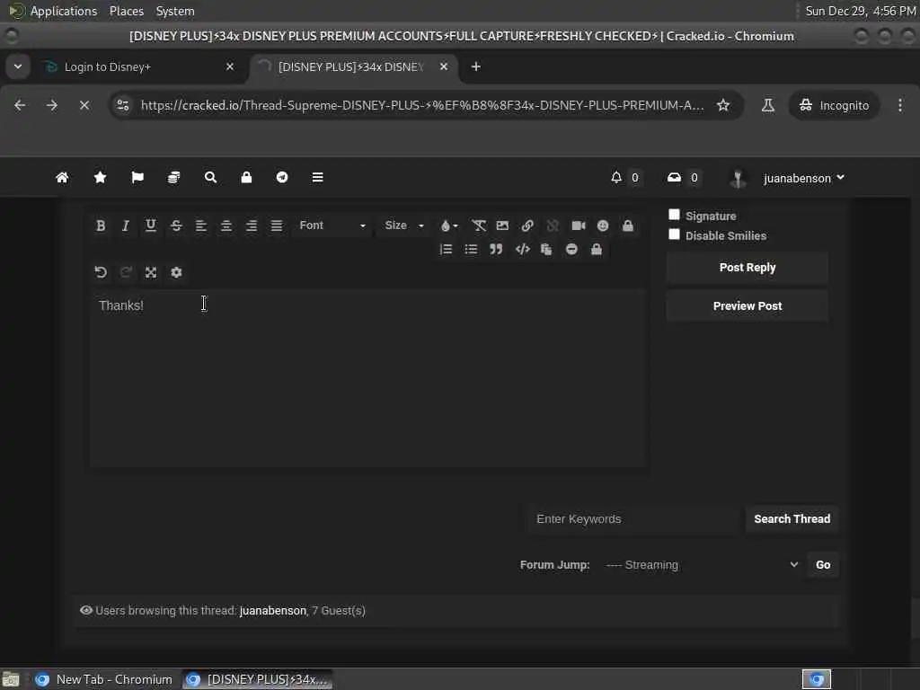The height and width of the screenshot is (690, 920).
Task: Tick the Disable Smilies checkbox
Action: click(674, 234)
